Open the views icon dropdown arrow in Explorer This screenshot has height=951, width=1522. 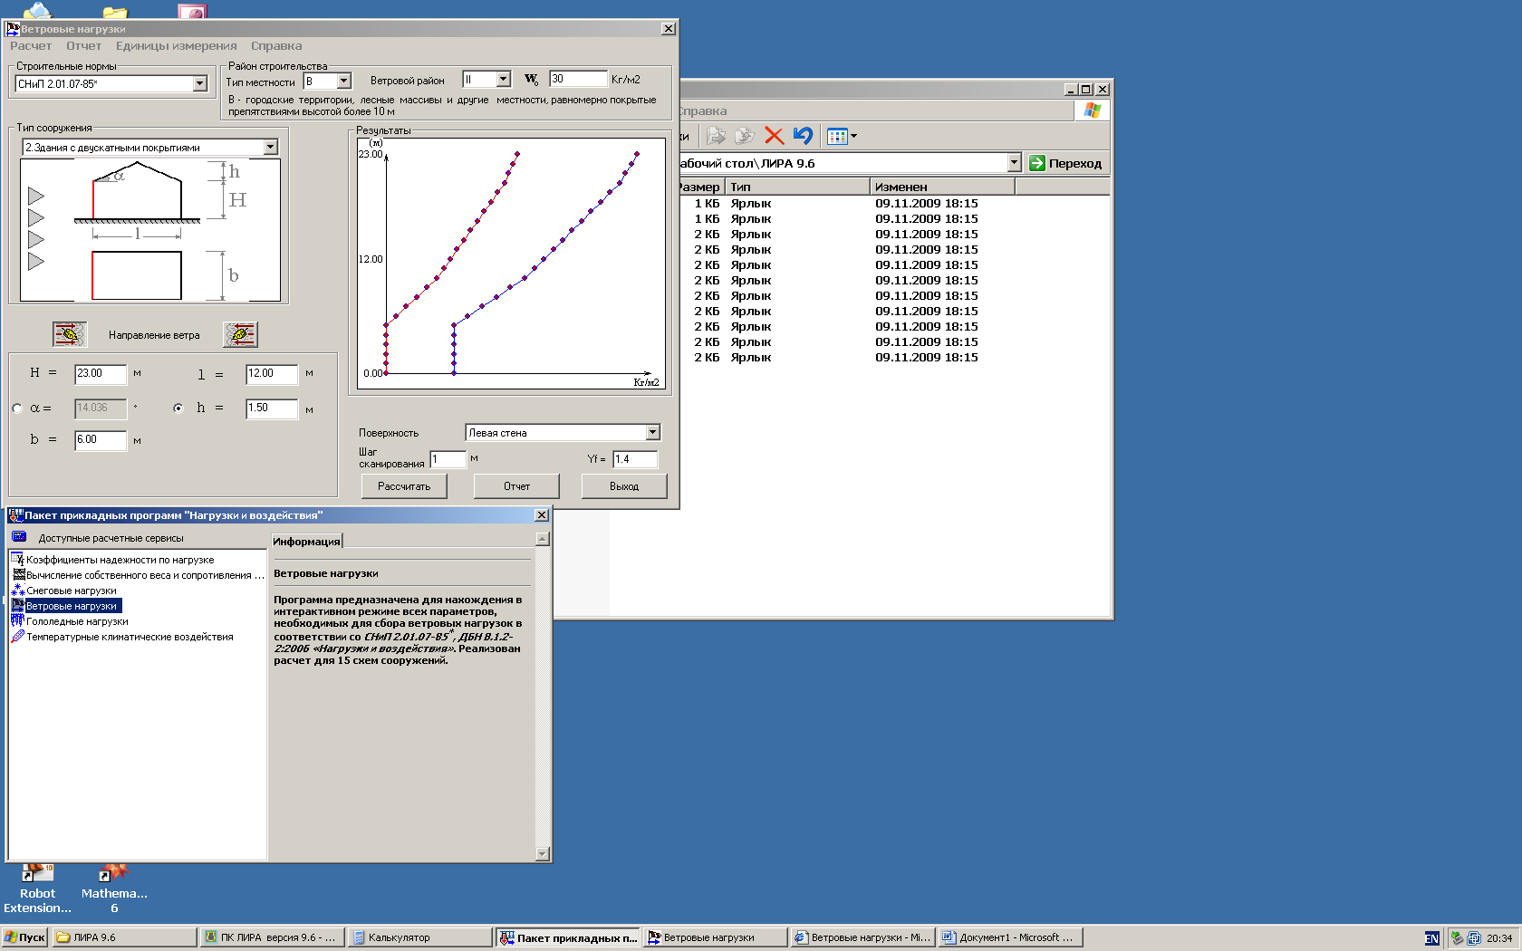tap(853, 136)
